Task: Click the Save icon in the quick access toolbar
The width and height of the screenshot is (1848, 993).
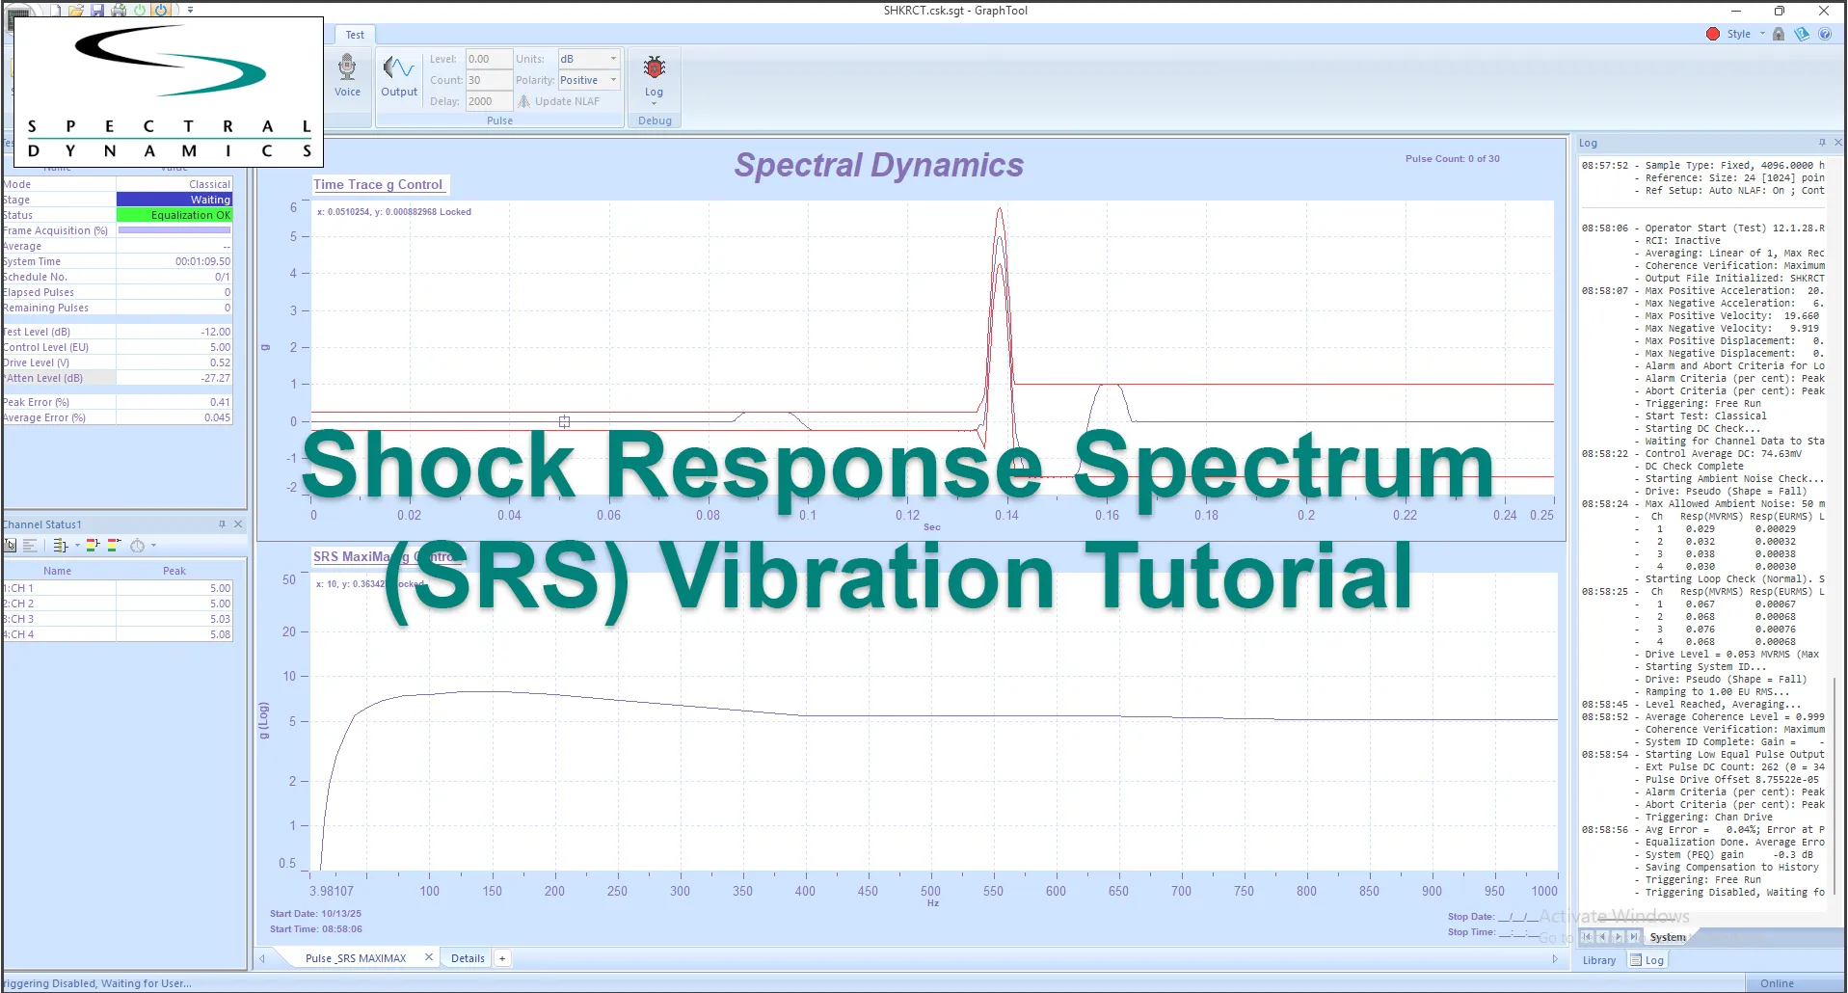Action: point(96,9)
